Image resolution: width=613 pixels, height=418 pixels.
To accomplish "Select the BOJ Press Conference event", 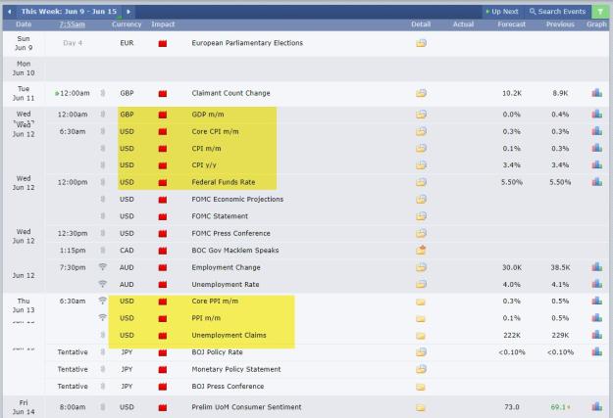I will 228,386.
